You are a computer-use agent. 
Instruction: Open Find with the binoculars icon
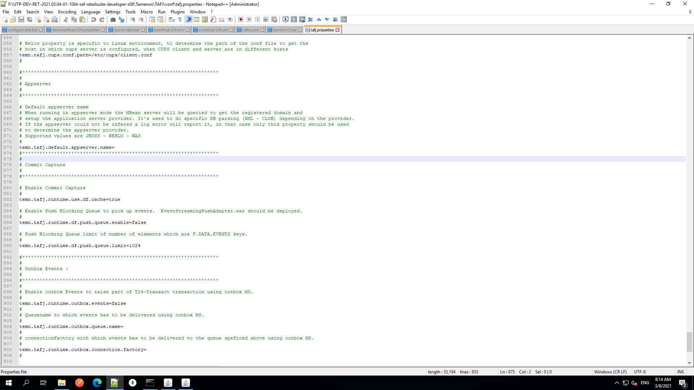pos(113,19)
